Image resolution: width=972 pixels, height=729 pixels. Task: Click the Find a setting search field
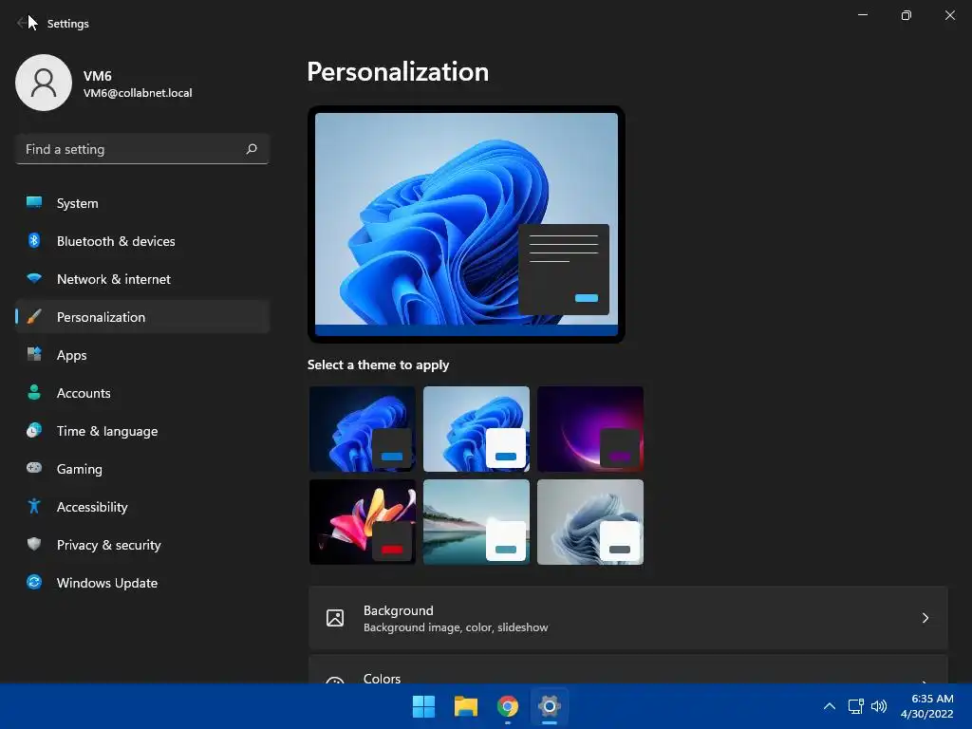click(142, 149)
